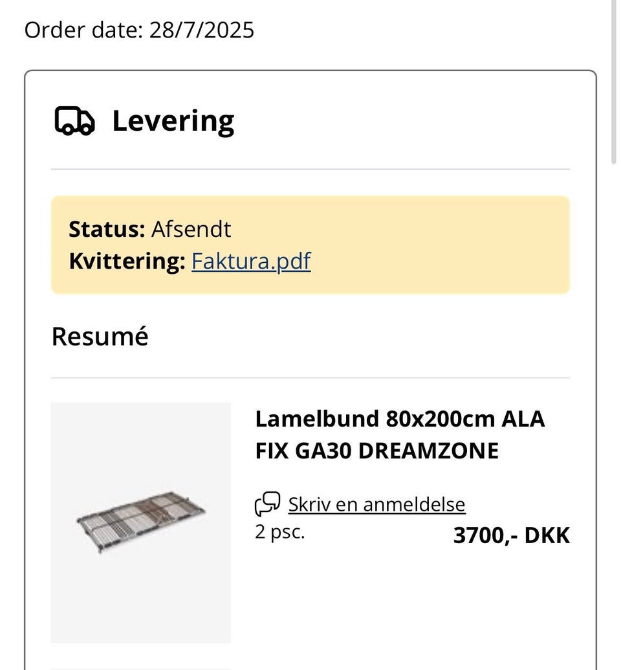
Task: Click the Order date 28/7/2025 text
Action: click(139, 30)
